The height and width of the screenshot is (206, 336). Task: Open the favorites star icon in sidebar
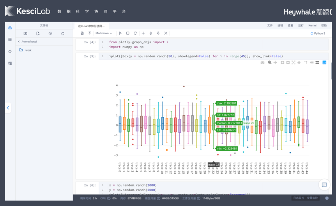(x=10, y=51)
